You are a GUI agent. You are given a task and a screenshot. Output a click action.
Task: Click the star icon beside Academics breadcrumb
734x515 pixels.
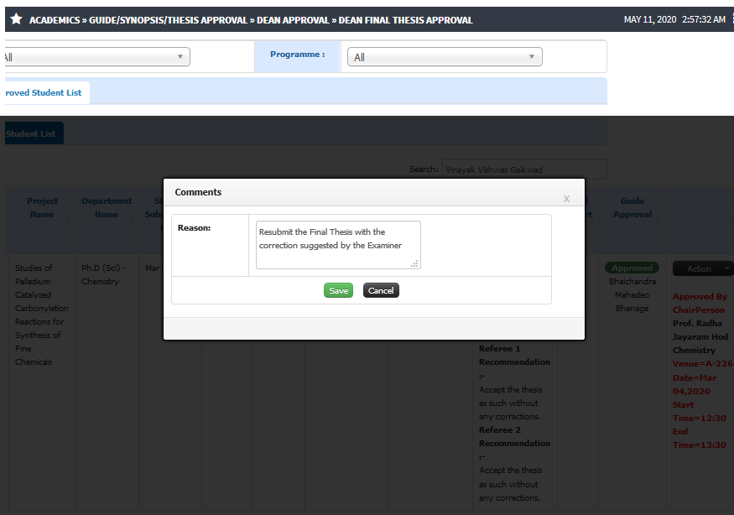pos(17,18)
